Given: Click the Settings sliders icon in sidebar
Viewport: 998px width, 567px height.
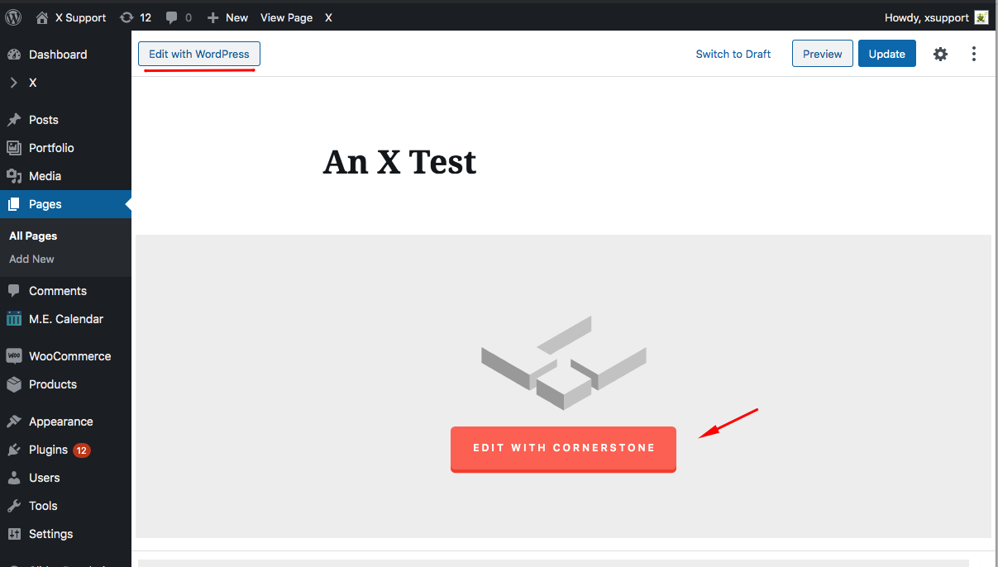Looking at the screenshot, I should tap(14, 534).
